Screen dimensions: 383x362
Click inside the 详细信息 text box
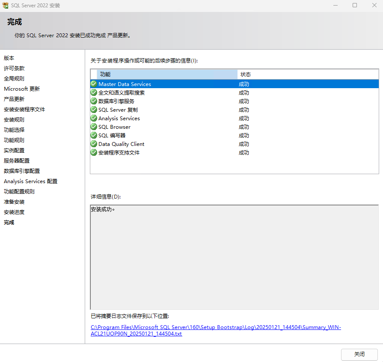[235, 257]
